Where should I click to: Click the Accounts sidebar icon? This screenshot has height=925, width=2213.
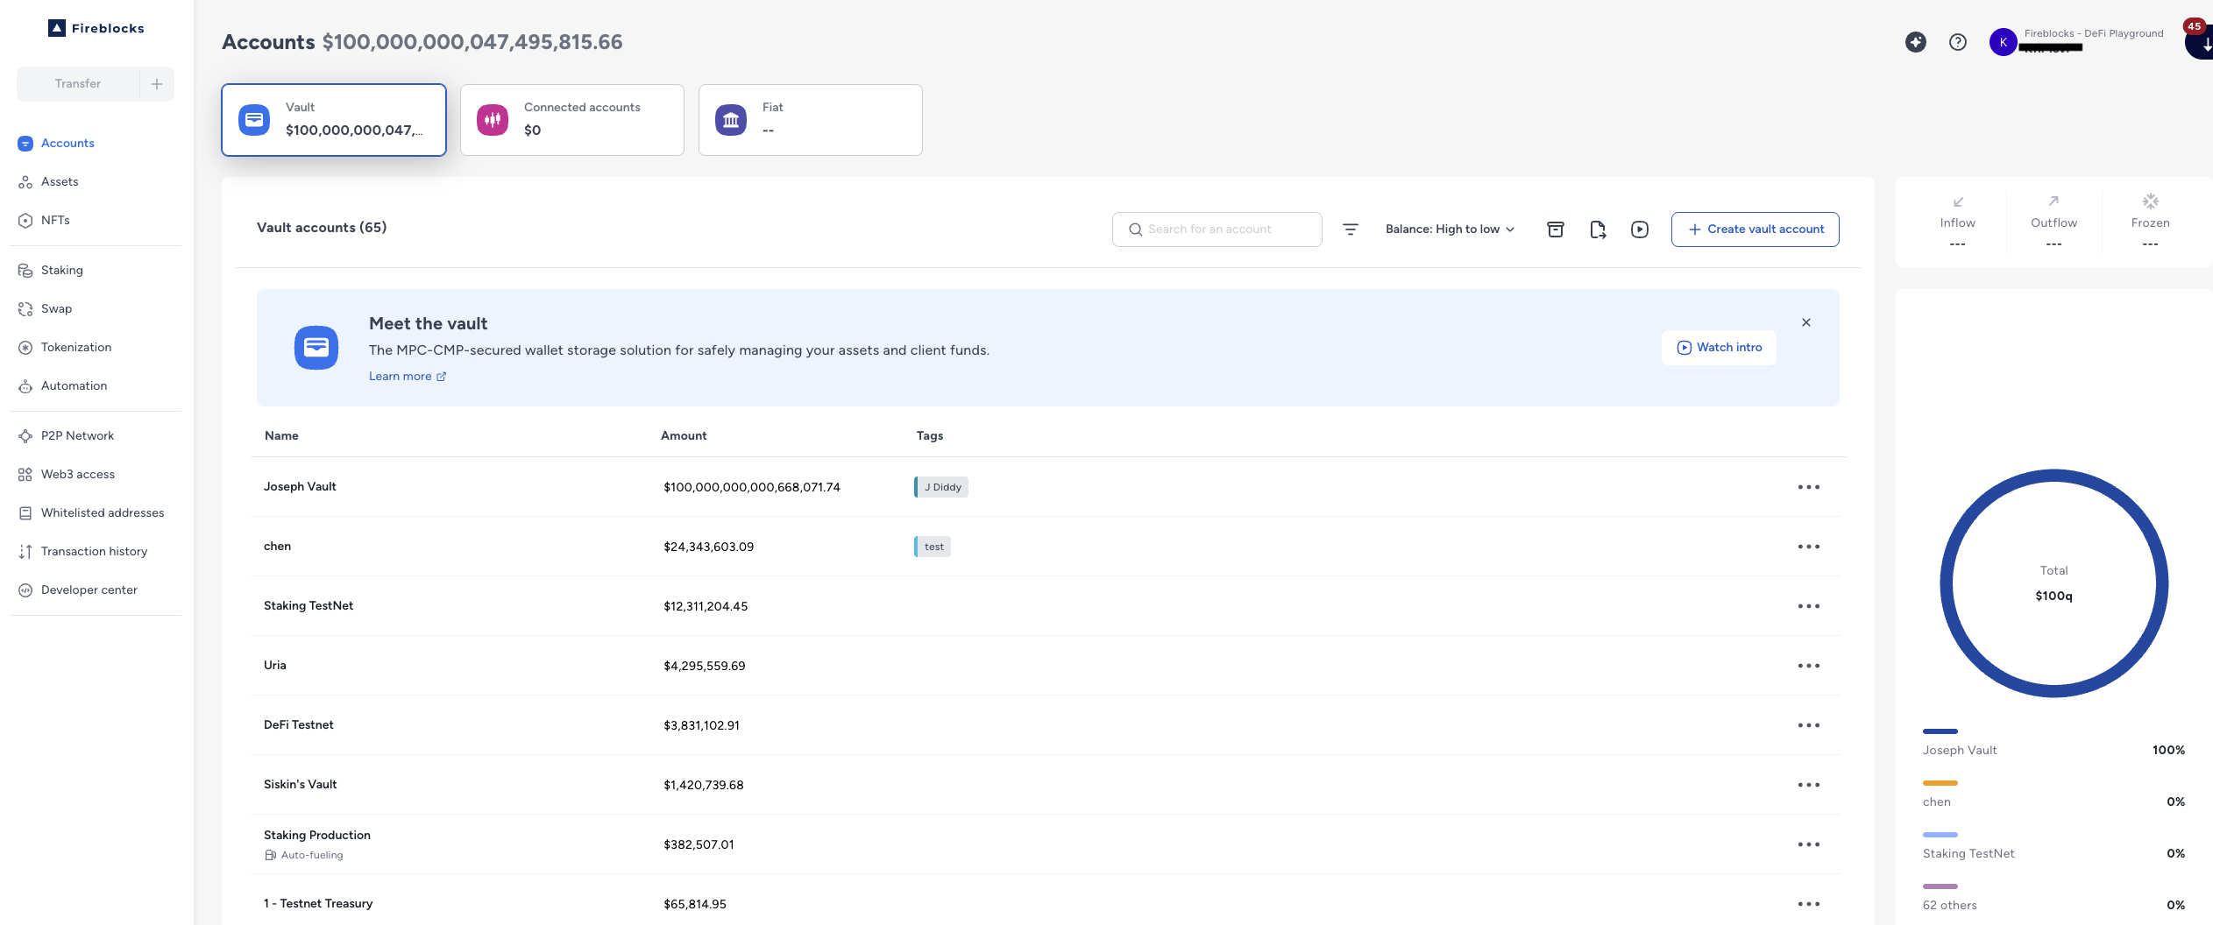coord(25,144)
